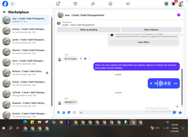Open Windows taskbar search

11,128
